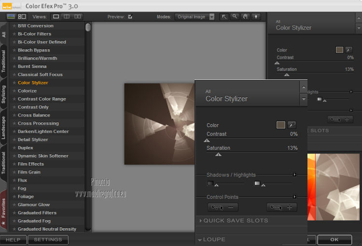Click the shadows protection icon in the zoomed panel
This screenshot has height=246, width=362.
pos(210,183)
